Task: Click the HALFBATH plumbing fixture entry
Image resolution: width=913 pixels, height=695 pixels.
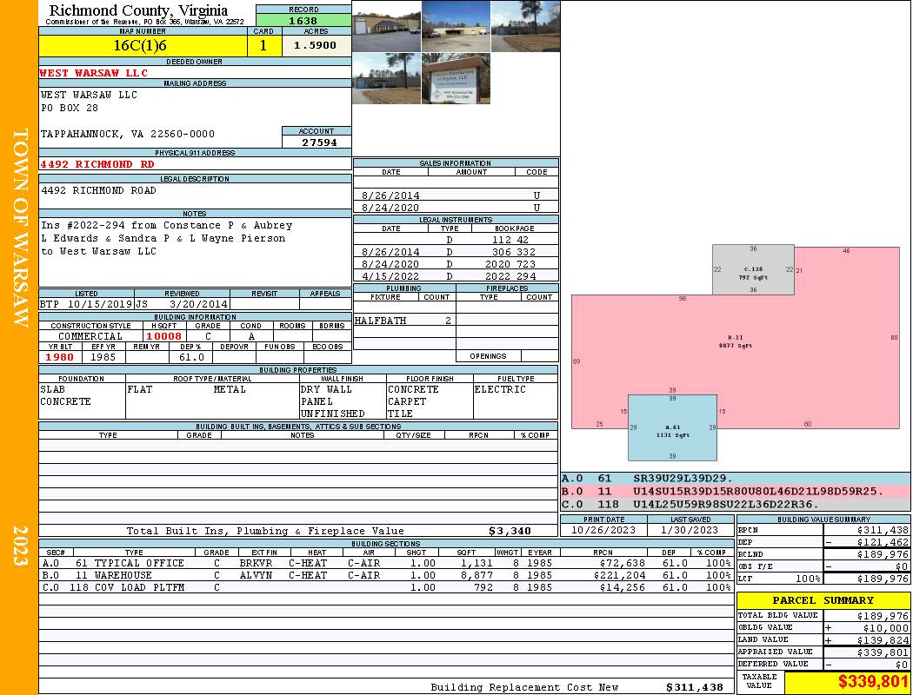Action: click(x=380, y=321)
